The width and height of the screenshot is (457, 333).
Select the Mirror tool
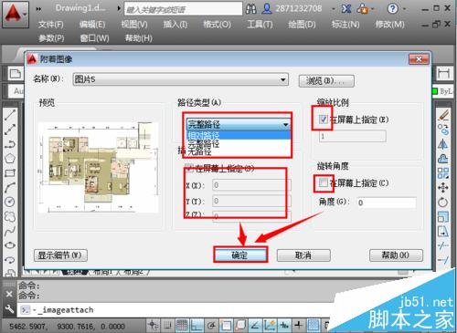tap(443, 144)
